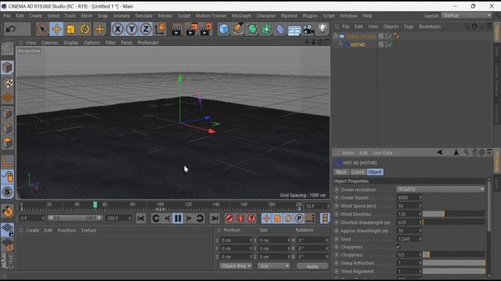Click the Floor environment icon
Image resolution: width=501 pixels, height=281 pixels.
(294, 30)
